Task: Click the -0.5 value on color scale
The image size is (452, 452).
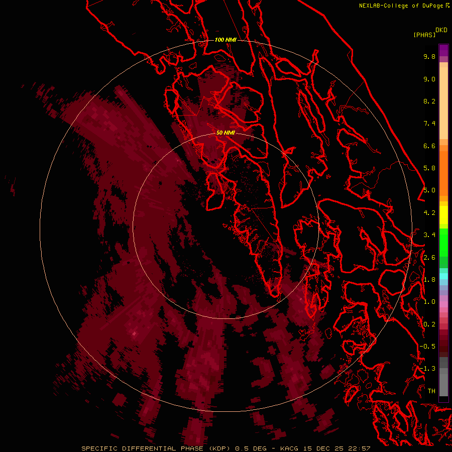Action: [427, 347]
